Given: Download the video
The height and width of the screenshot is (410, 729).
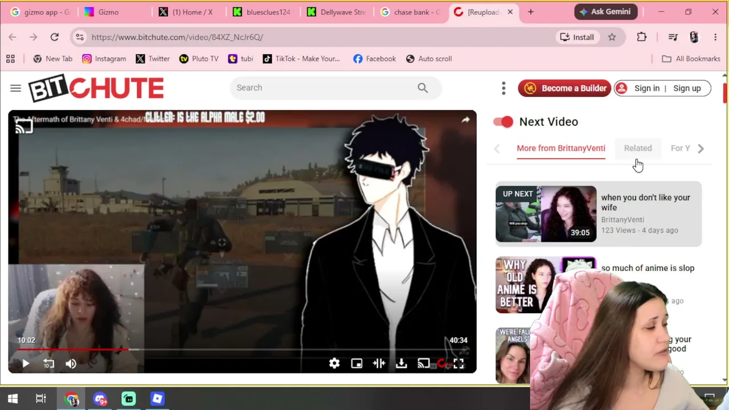Looking at the screenshot, I should point(402,364).
